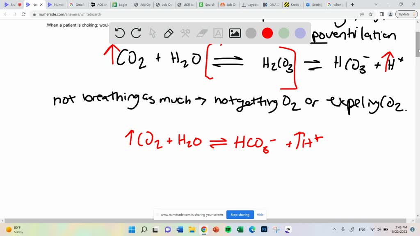This screenshot has width=420, height=236.
Task: Hide the screen sharing banner
Action: click(x=260, y=214)
